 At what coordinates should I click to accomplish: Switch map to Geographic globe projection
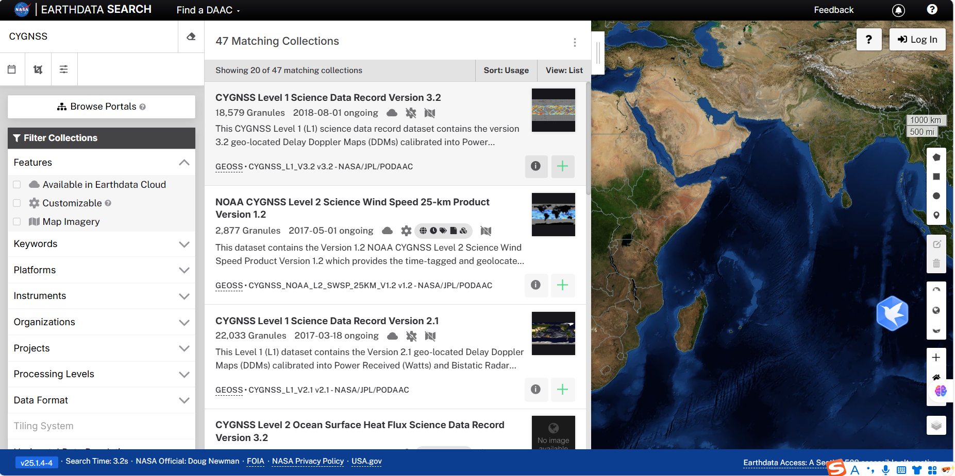(x=936, y=310)
